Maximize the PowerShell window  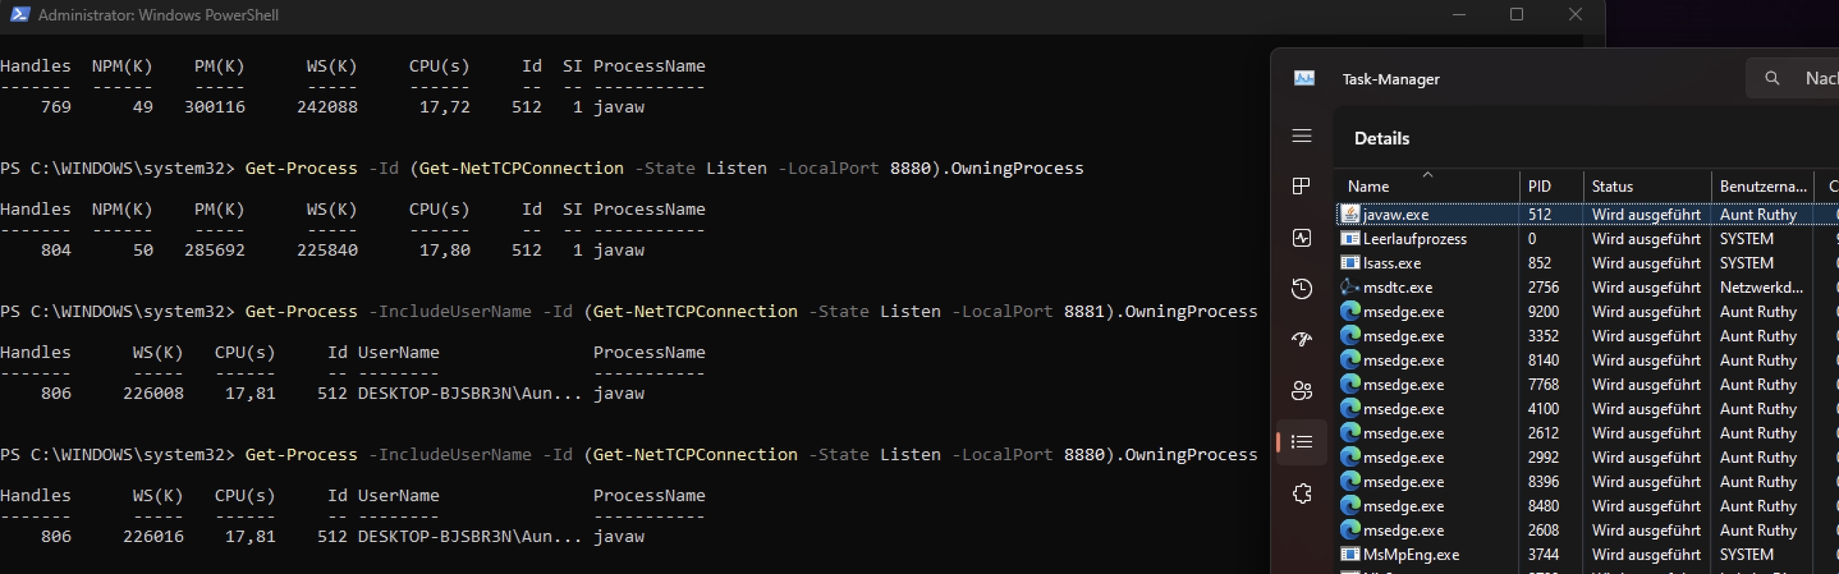[1517, 14]
